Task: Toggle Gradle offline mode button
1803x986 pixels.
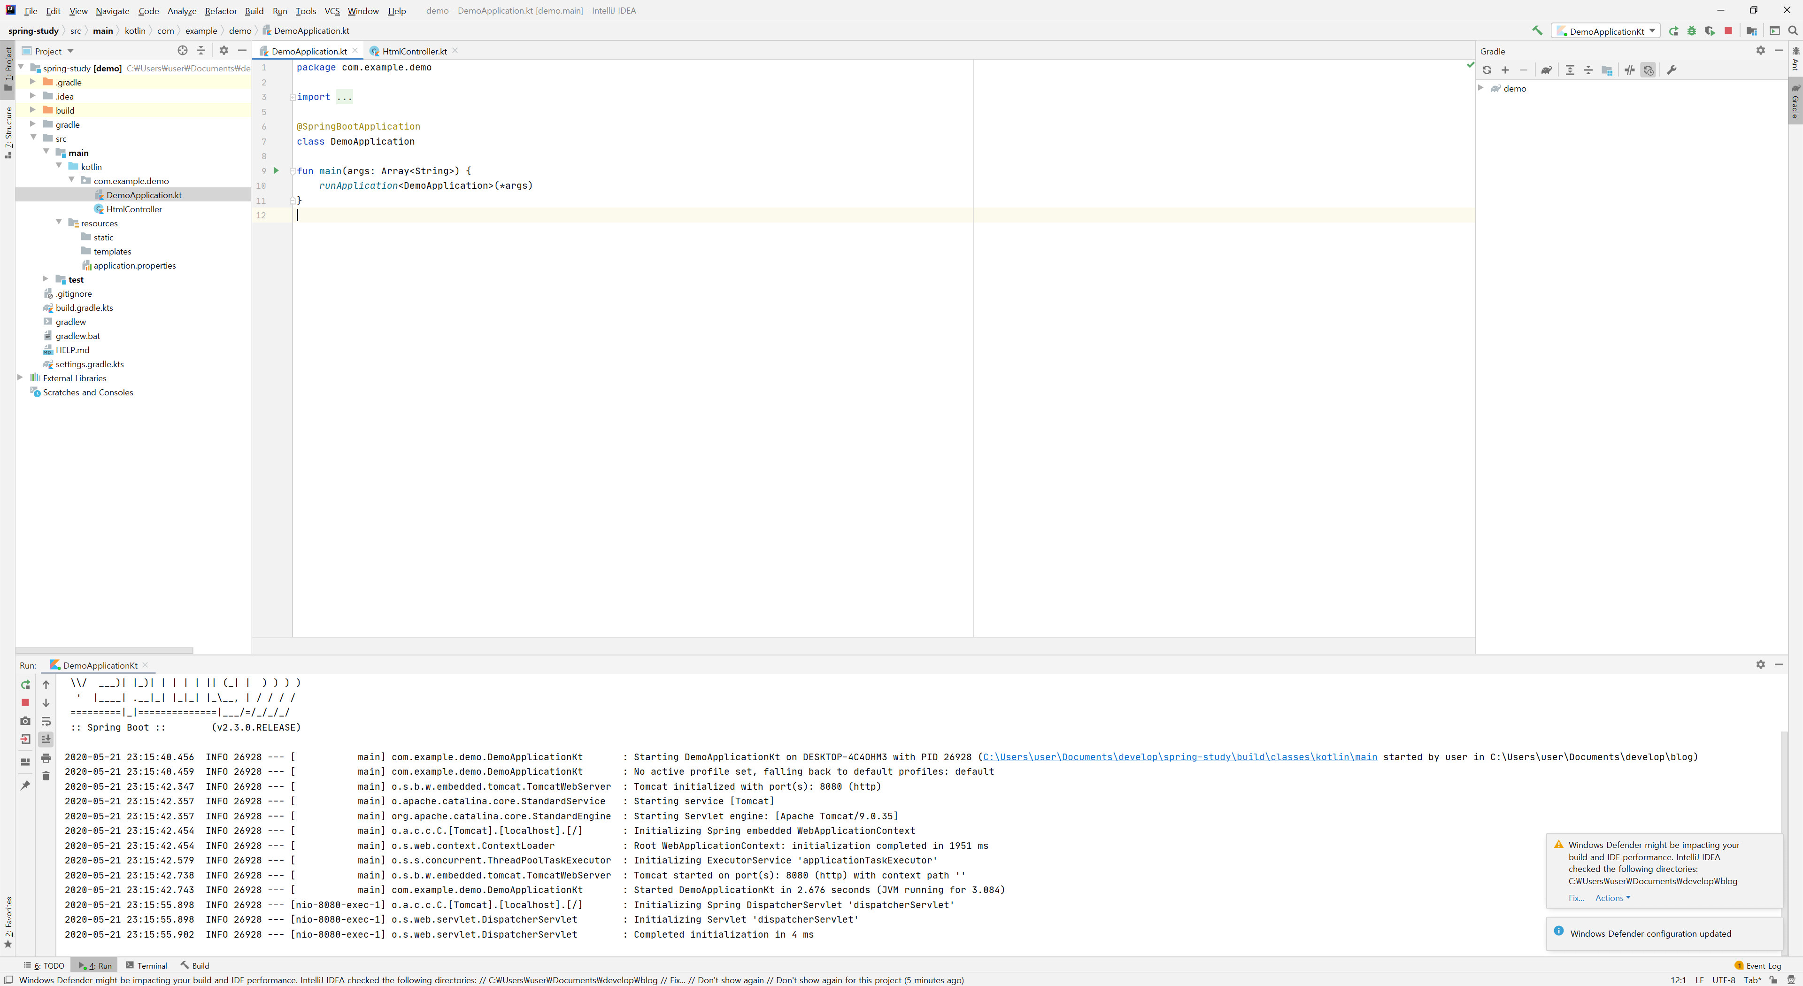Action: coord(1629,70)
